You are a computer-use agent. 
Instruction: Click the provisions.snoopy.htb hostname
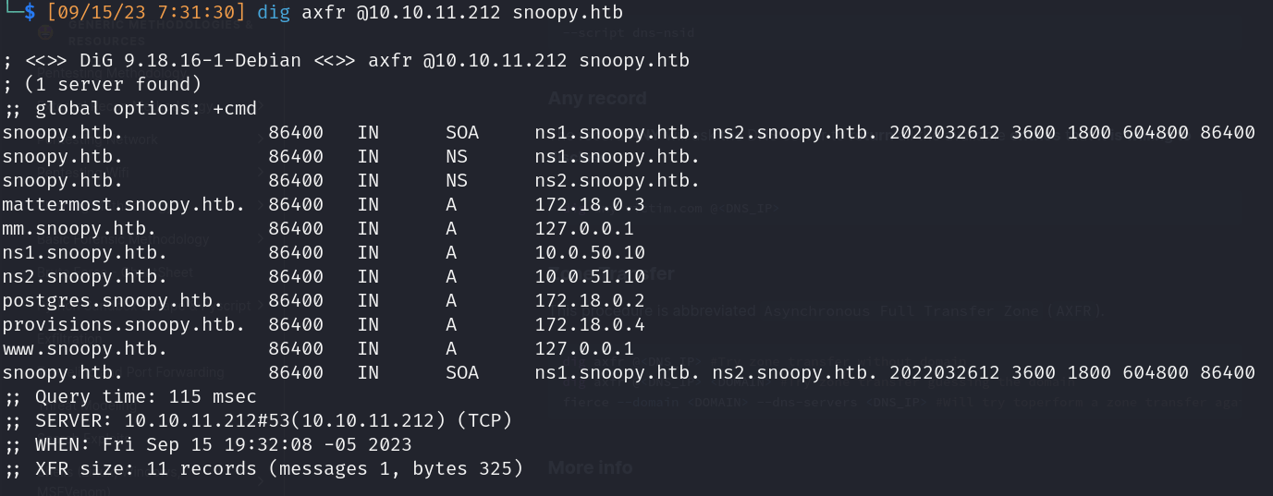[x=123, y=324]
